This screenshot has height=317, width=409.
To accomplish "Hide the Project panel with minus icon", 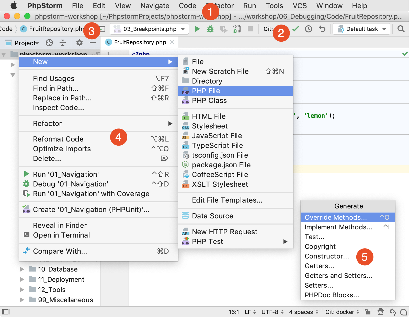I will pos(93,43).
